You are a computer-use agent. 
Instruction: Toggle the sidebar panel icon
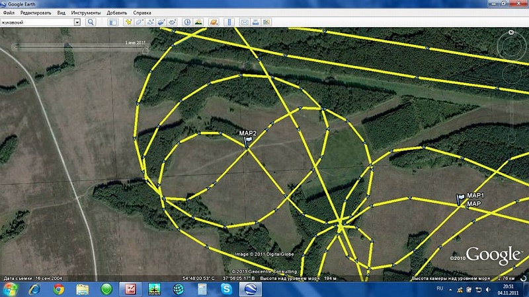pos(112,22)
